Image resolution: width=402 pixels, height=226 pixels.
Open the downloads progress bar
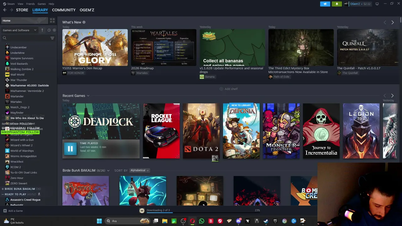click(x=203, y=213)
